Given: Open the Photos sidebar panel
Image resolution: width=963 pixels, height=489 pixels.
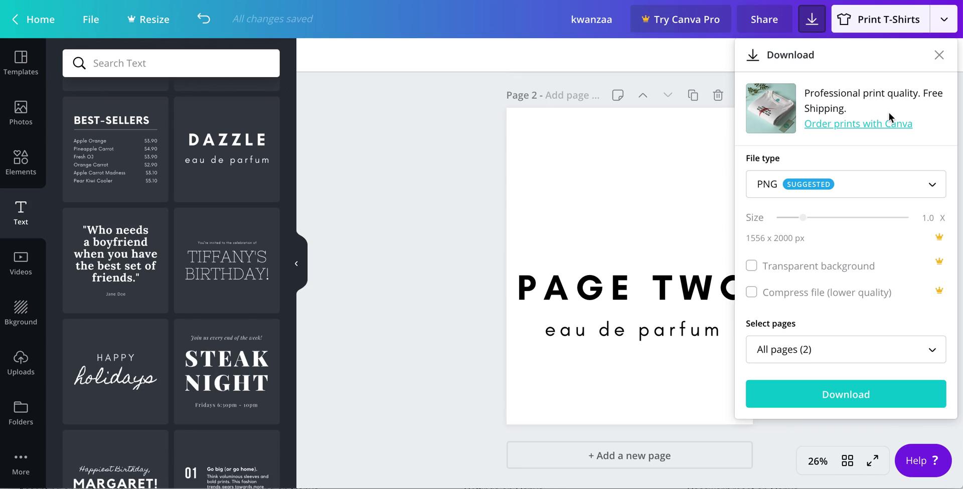Looking at the screenshot, I should [x=21, y=113].
